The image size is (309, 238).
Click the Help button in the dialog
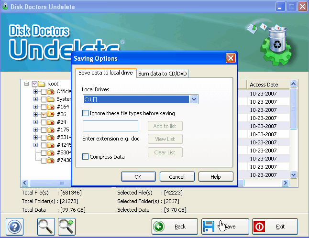[x=216, y=177]
